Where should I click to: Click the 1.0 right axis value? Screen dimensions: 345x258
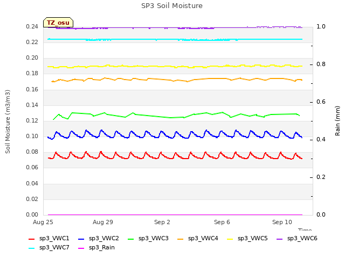[x=321, y=26]
